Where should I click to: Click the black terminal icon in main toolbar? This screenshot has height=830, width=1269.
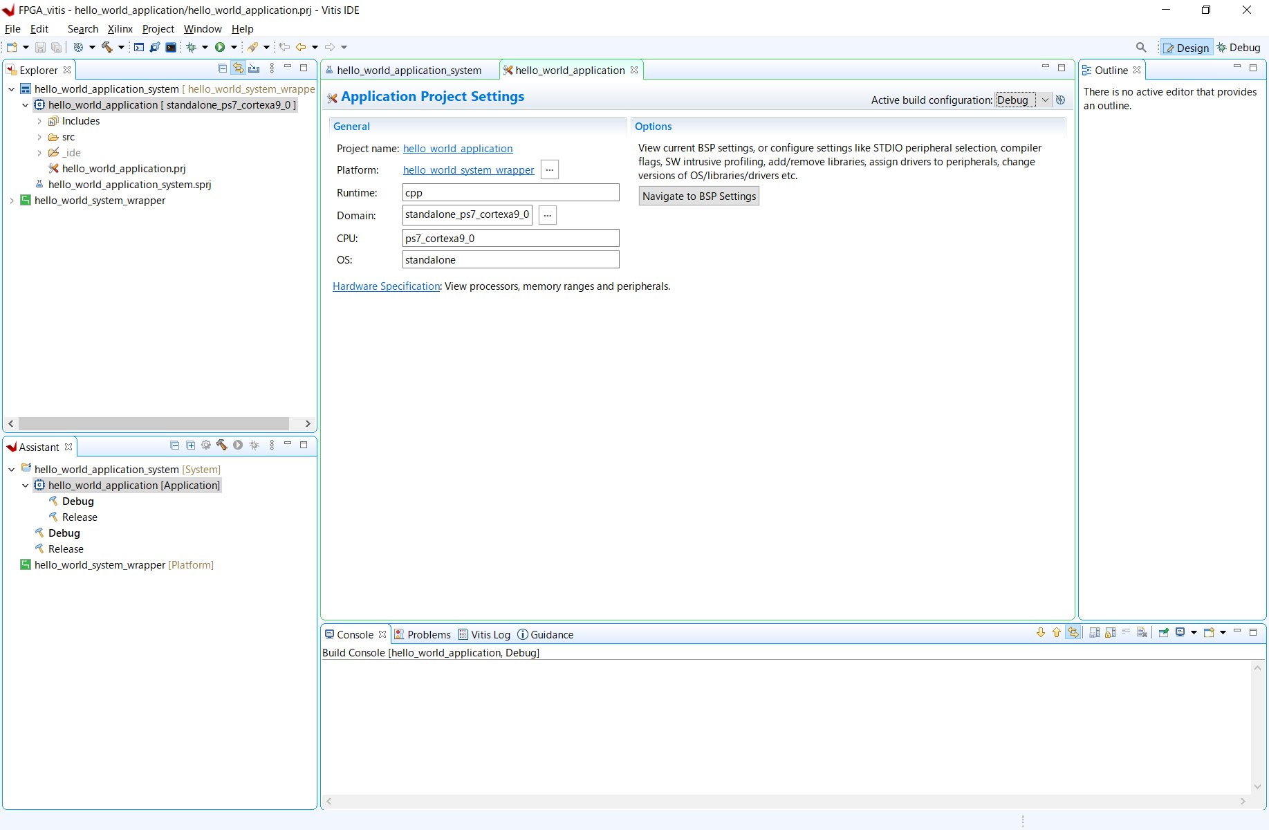171,47
